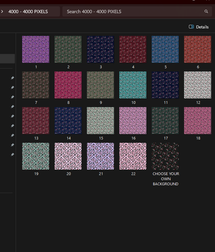Select thumbnail of file 10 (teal pattern)
The width and height of the screenshot is (215, 252).
click(133, 85)
